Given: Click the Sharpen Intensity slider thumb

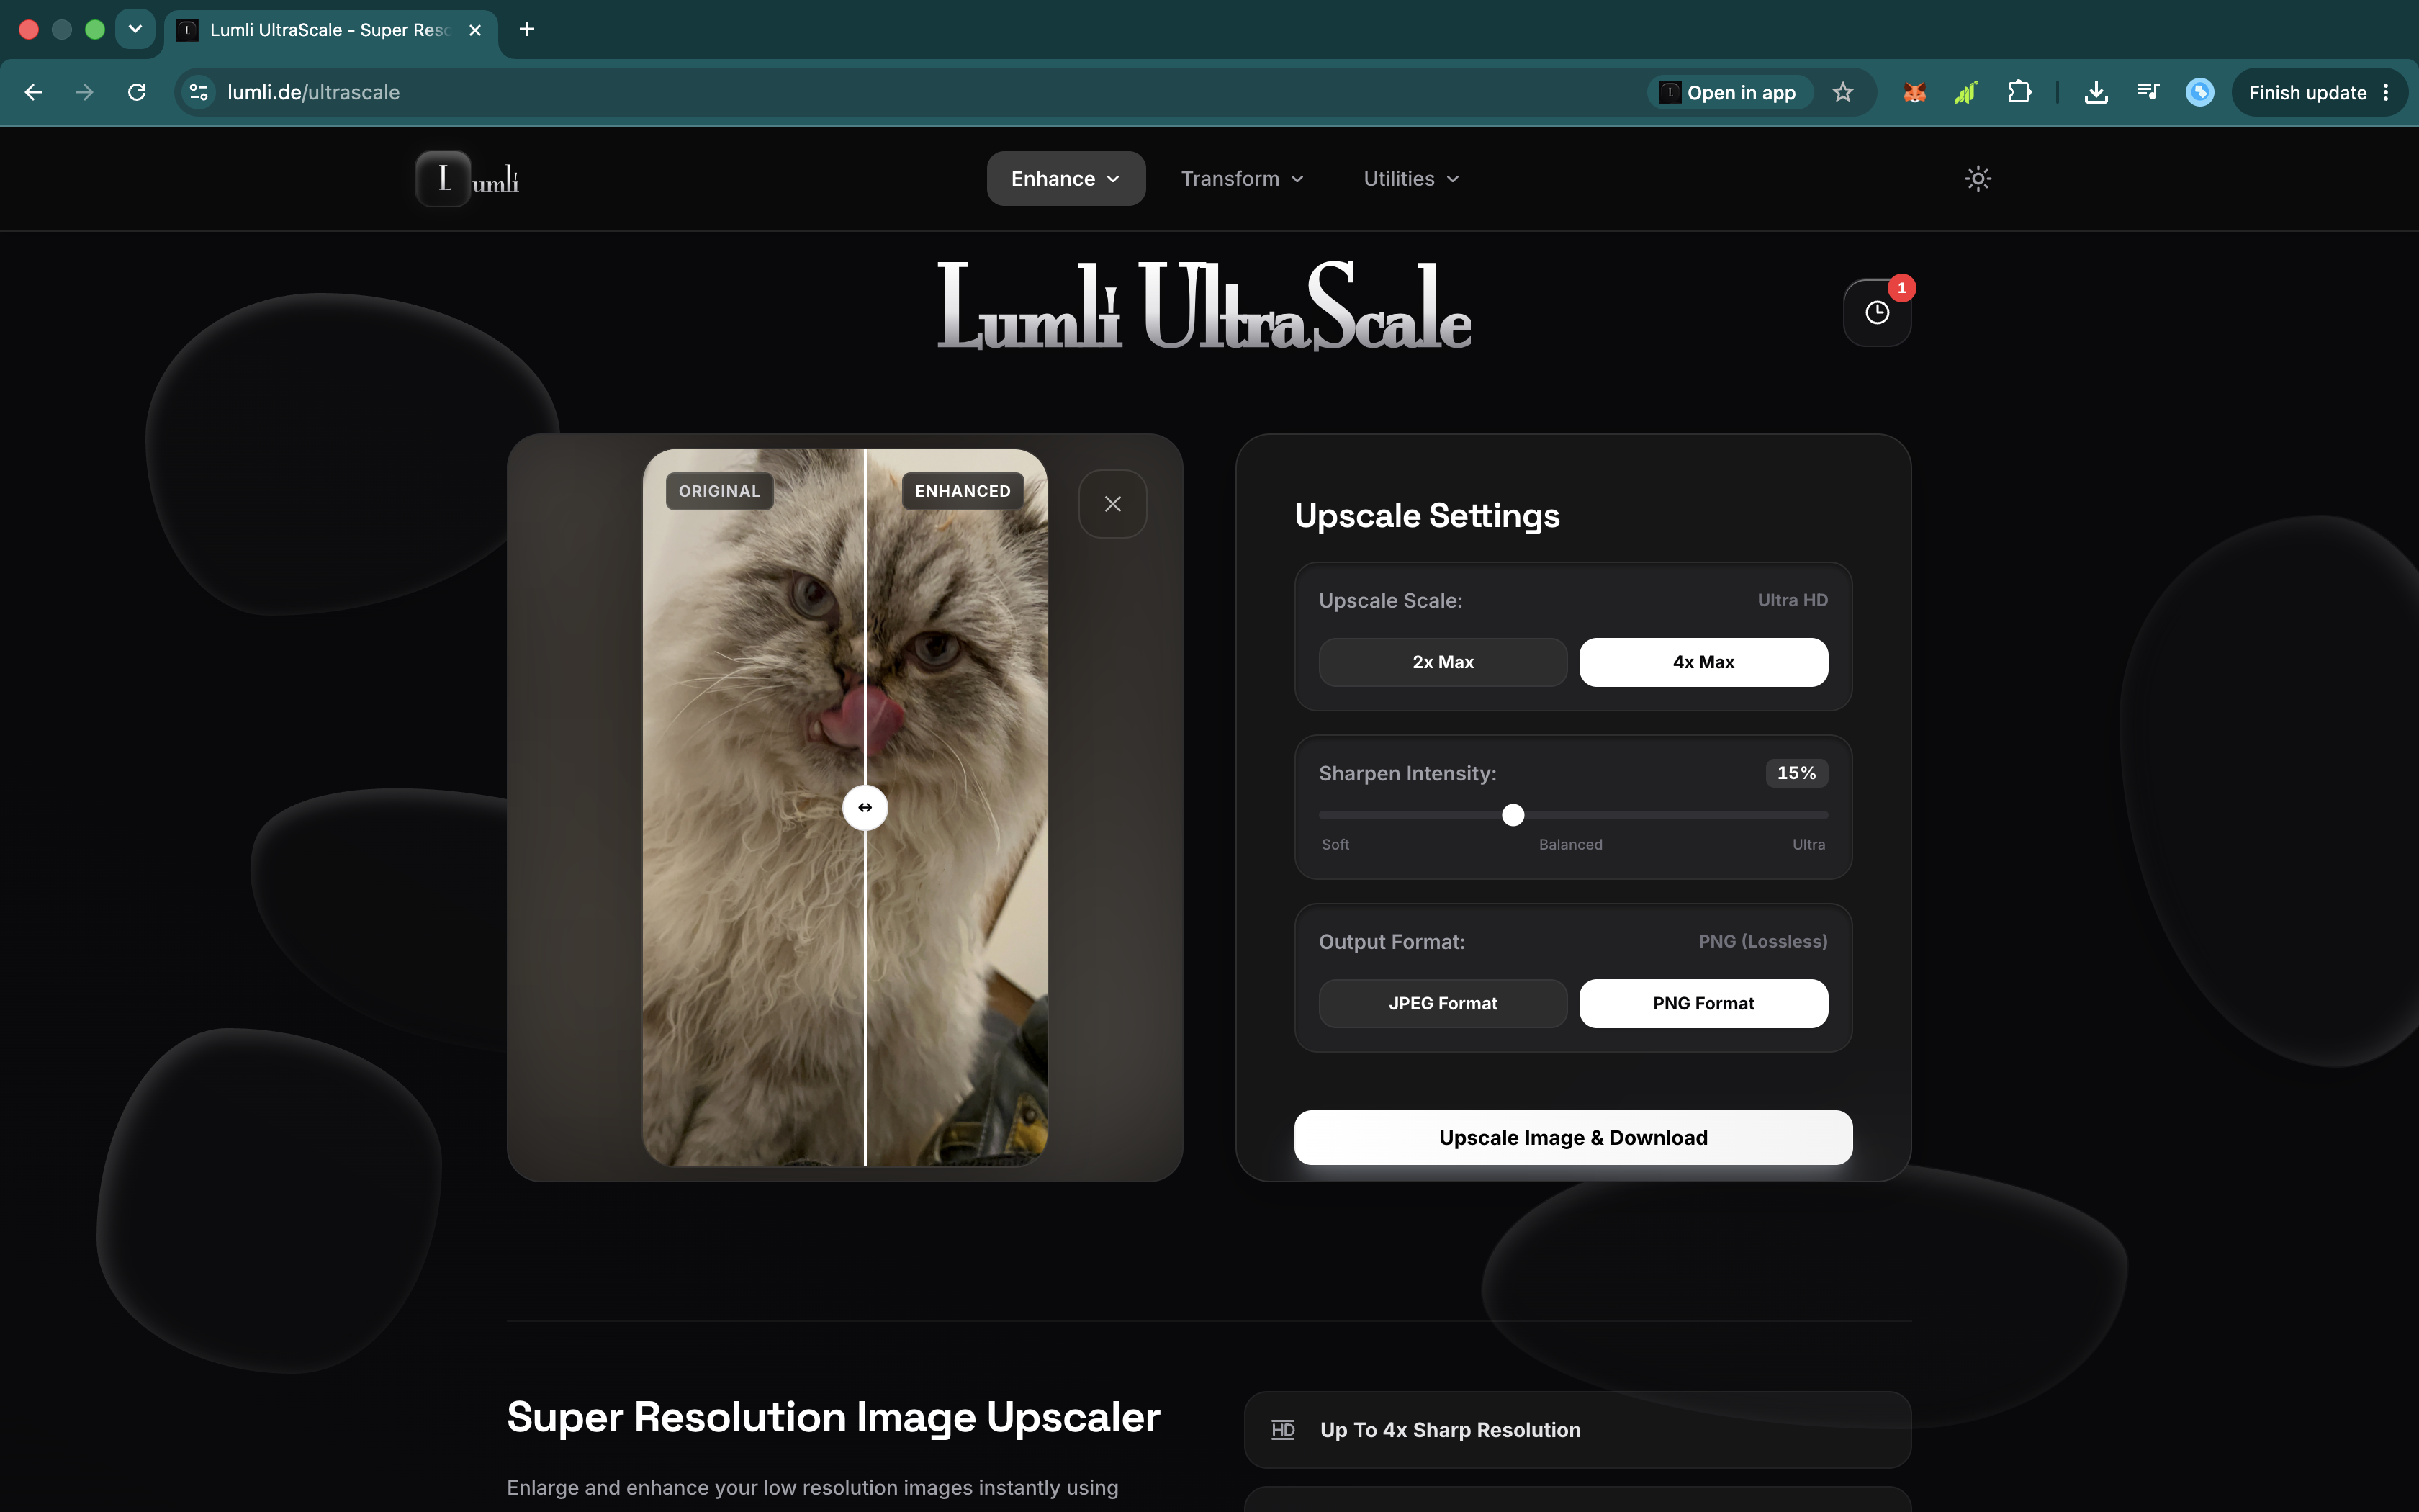Looking at the screenshot, I should pyautogui.click(x=1513, y=815).
